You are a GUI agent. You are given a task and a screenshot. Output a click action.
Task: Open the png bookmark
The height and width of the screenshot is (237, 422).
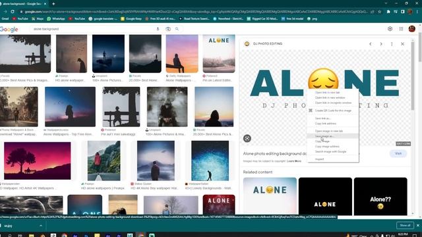pyautogui.click(x=312, y=19)
